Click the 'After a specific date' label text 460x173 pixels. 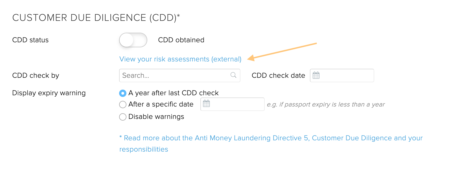coord(161,104)
